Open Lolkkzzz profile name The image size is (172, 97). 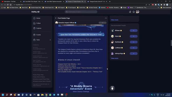click(x=118, y=48)
